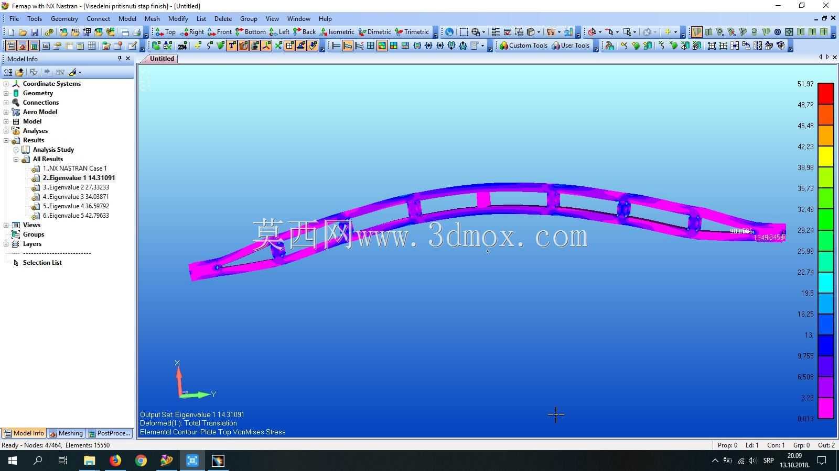Click the Custom Tools button
This screenshot has width=839, height=471.
coord(523,46)
